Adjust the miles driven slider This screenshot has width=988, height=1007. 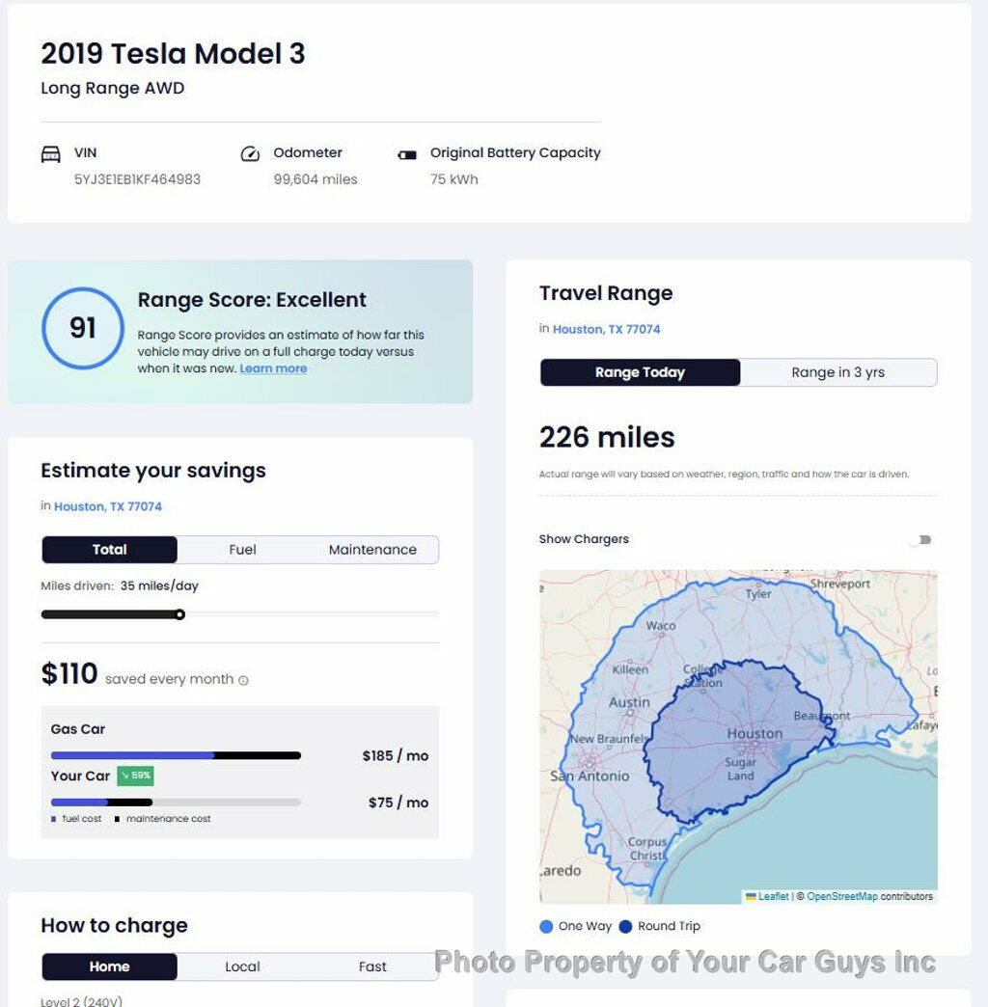[180, 613]
